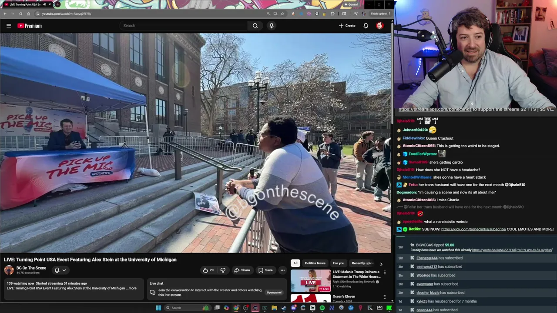
Task: Click kyleZ5 resubscribed entry
Action: (446, 301)
